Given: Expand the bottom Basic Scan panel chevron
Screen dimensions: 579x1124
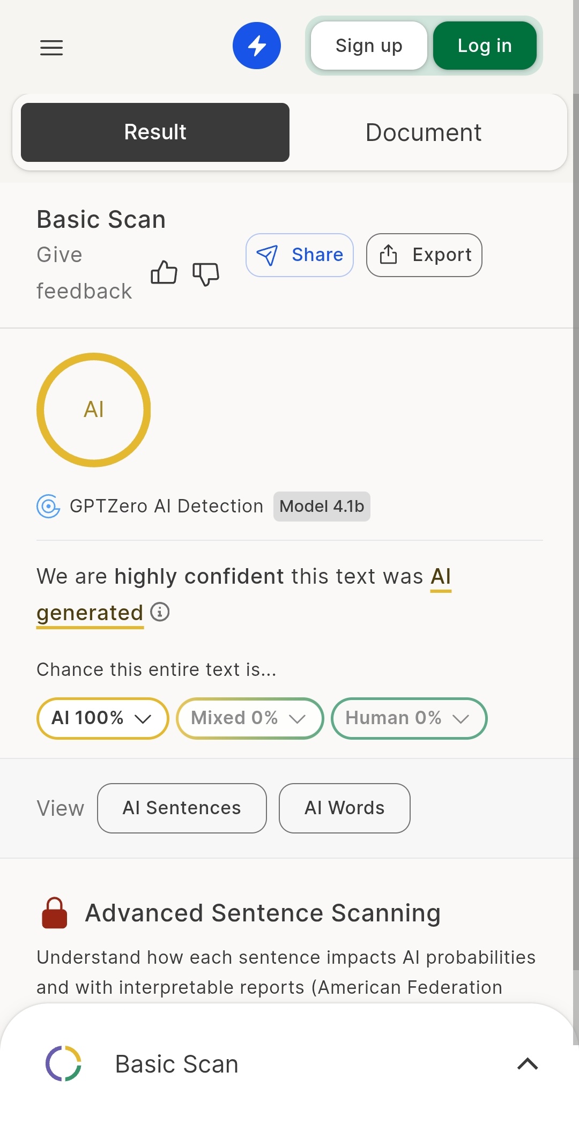Looking at the screenshot, I should (x=528, y=1063).
